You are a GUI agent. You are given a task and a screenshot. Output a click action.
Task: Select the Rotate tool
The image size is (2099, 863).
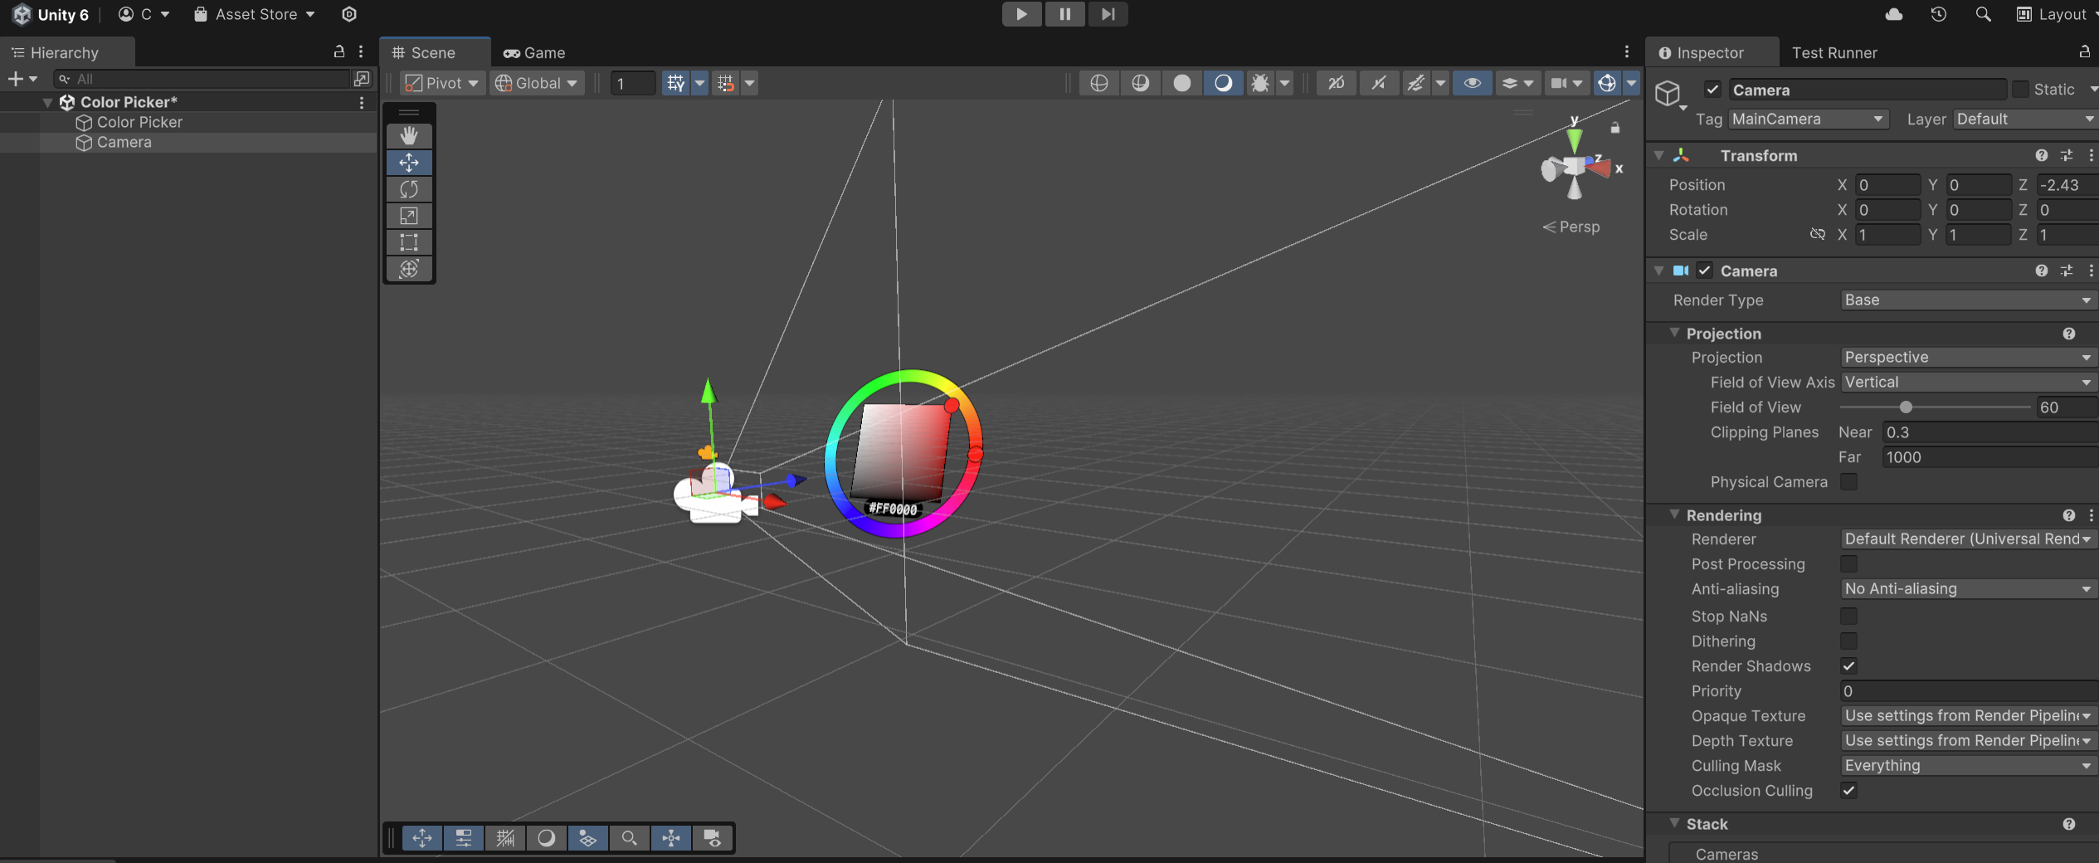point(409,189)
